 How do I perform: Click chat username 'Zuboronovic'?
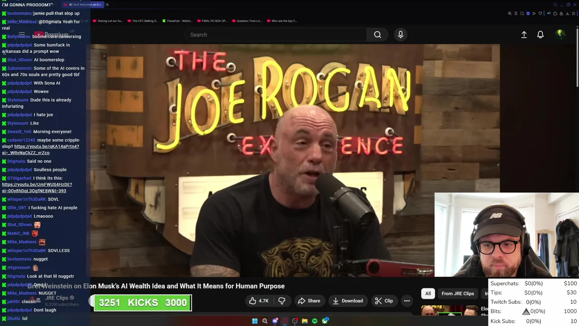(19, 68)
